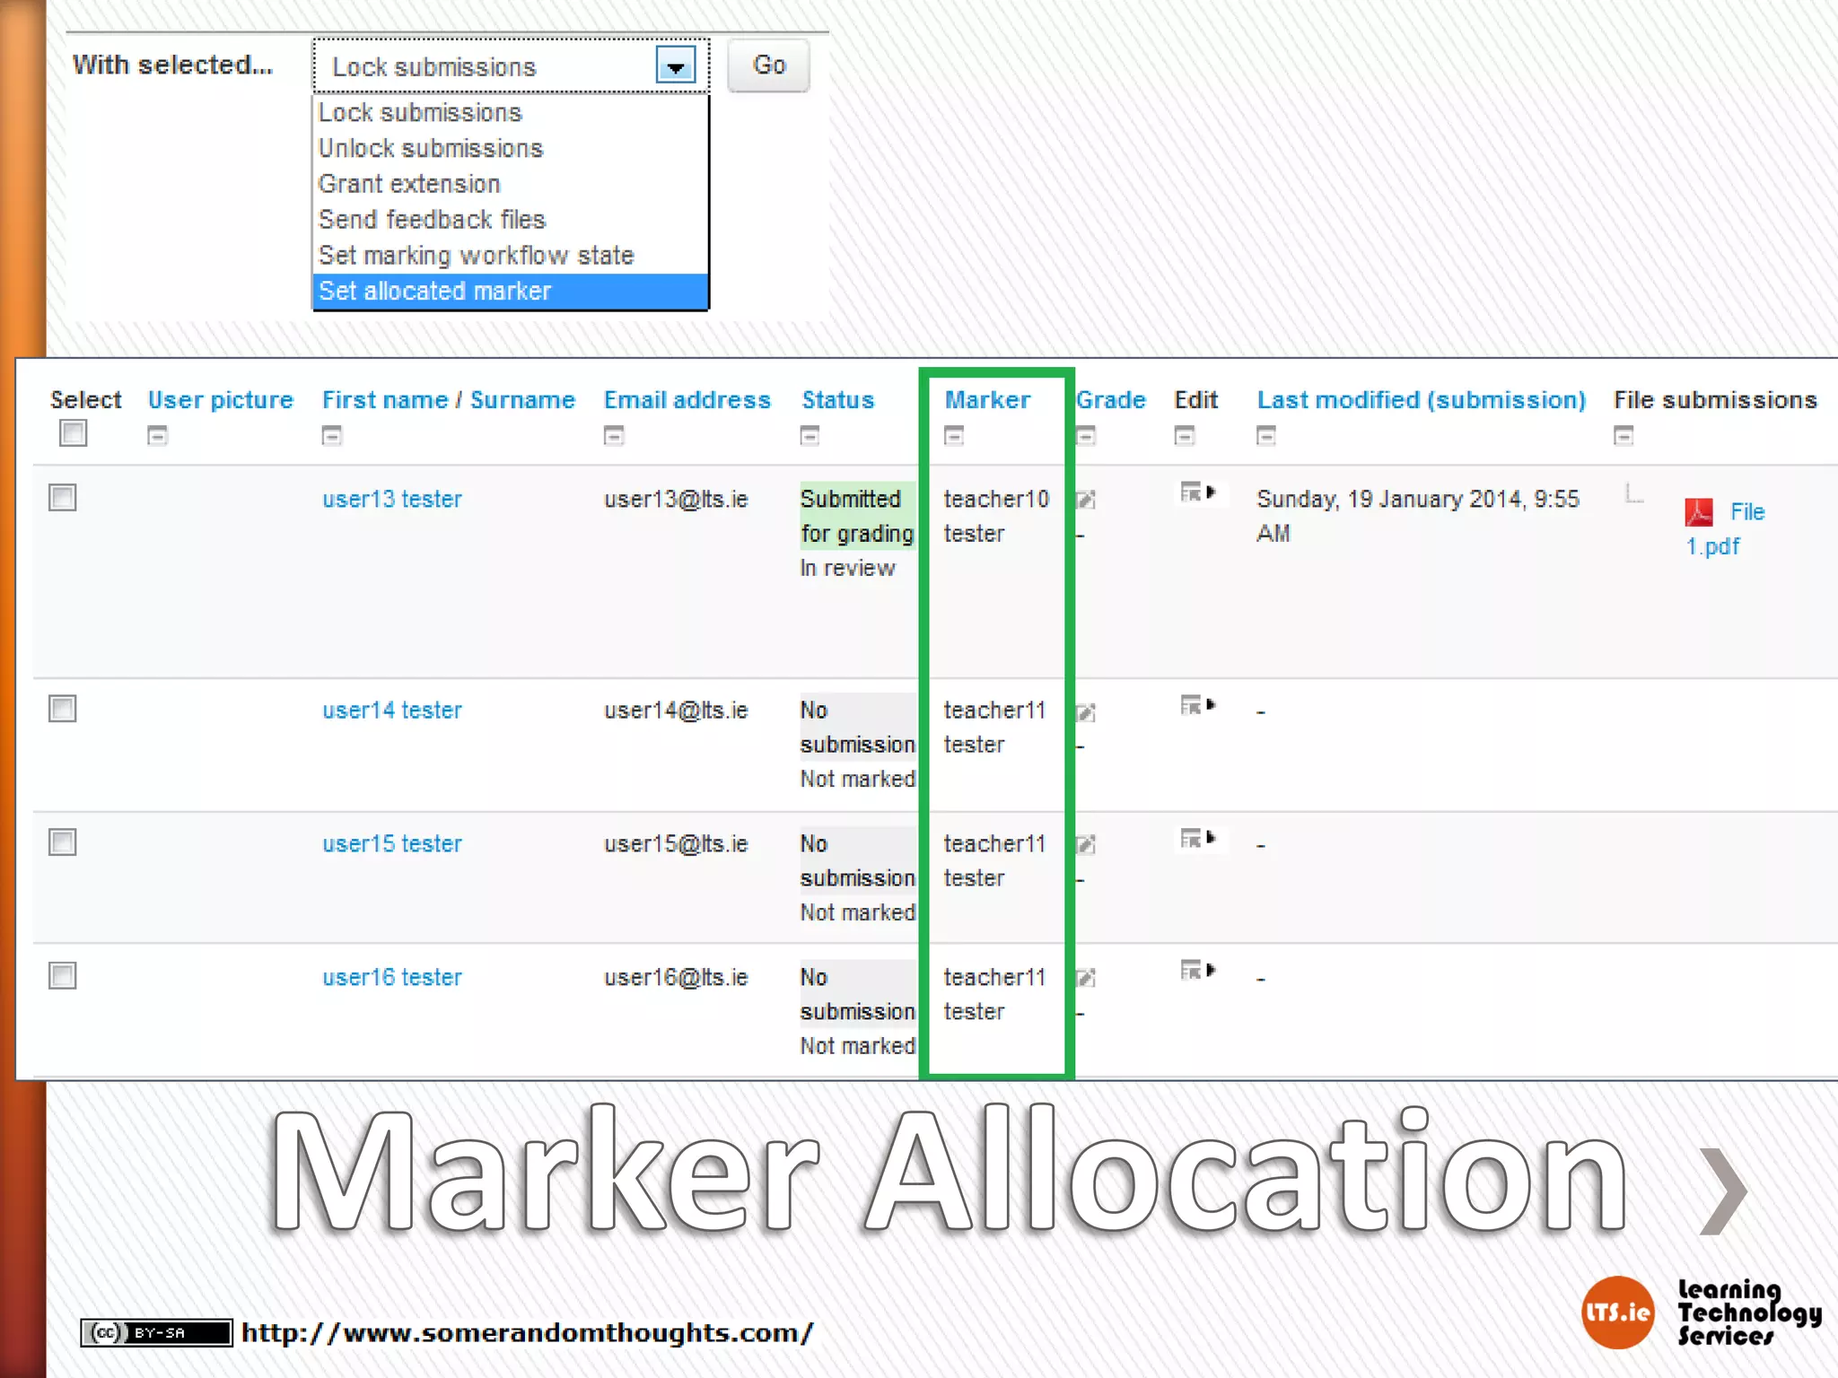Open edit menu icon for user16 tester
This screenshot has width=1838, height=1378.
[1197, 971]
